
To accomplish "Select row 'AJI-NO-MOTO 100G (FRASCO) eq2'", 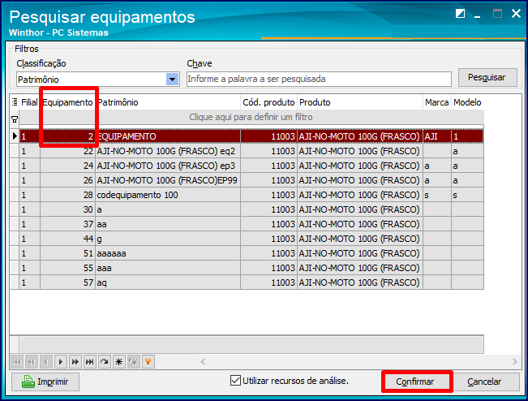I will click(x=251, y=151).
